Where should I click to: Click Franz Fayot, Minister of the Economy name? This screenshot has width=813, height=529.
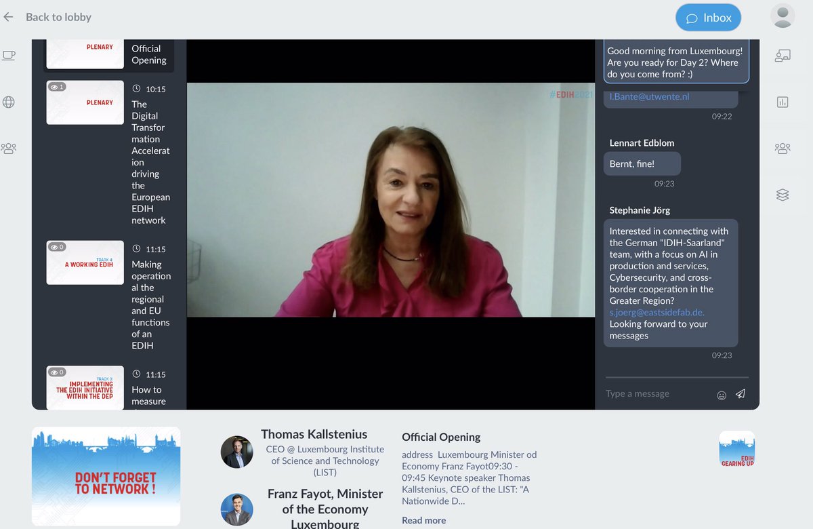(x=325, y=509)
